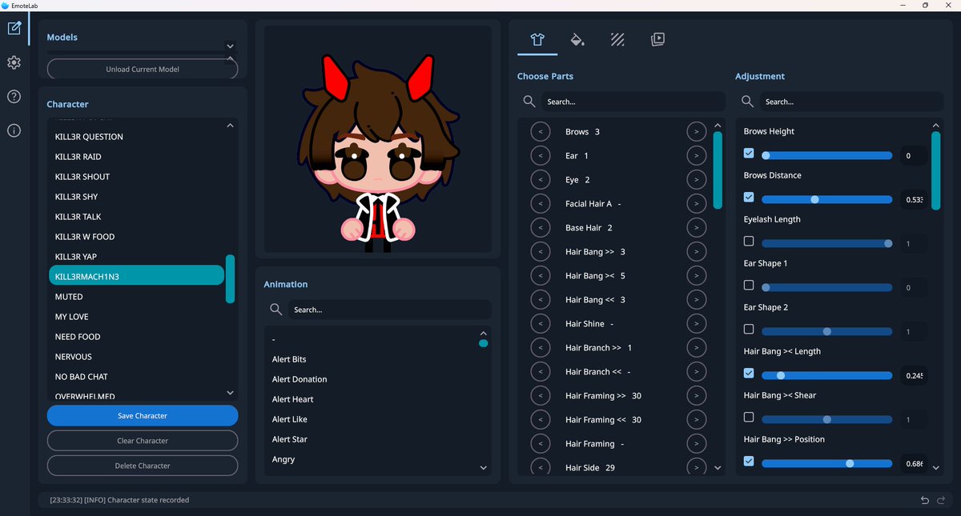Click the next arrow for Hair Shine
The image size is (961, 516).
pyautogui.click(x=696, y=323)
